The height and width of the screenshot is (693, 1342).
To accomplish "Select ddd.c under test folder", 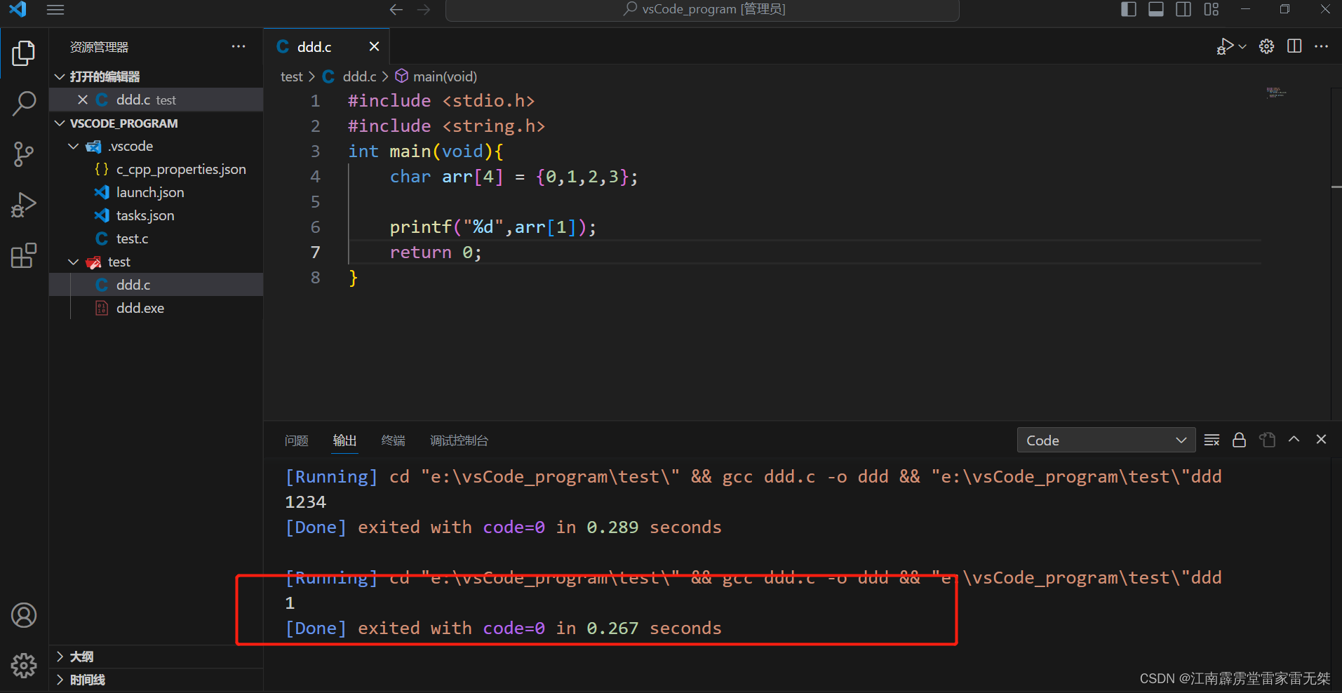I will (x=156, y=285).
